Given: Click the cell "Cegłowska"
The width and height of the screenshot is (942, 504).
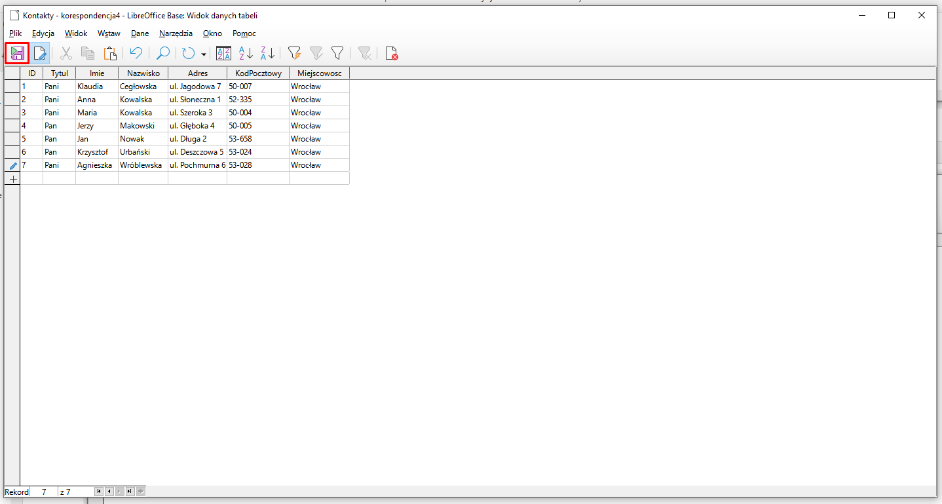Looking at the screenshot, I should point(143,87).
